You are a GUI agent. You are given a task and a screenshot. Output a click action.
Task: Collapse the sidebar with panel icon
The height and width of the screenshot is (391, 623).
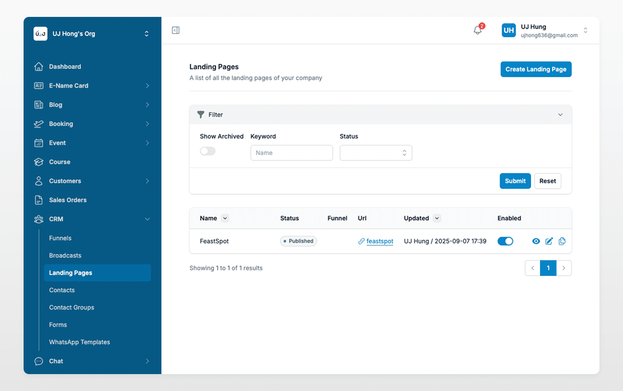tap(176, 30)
